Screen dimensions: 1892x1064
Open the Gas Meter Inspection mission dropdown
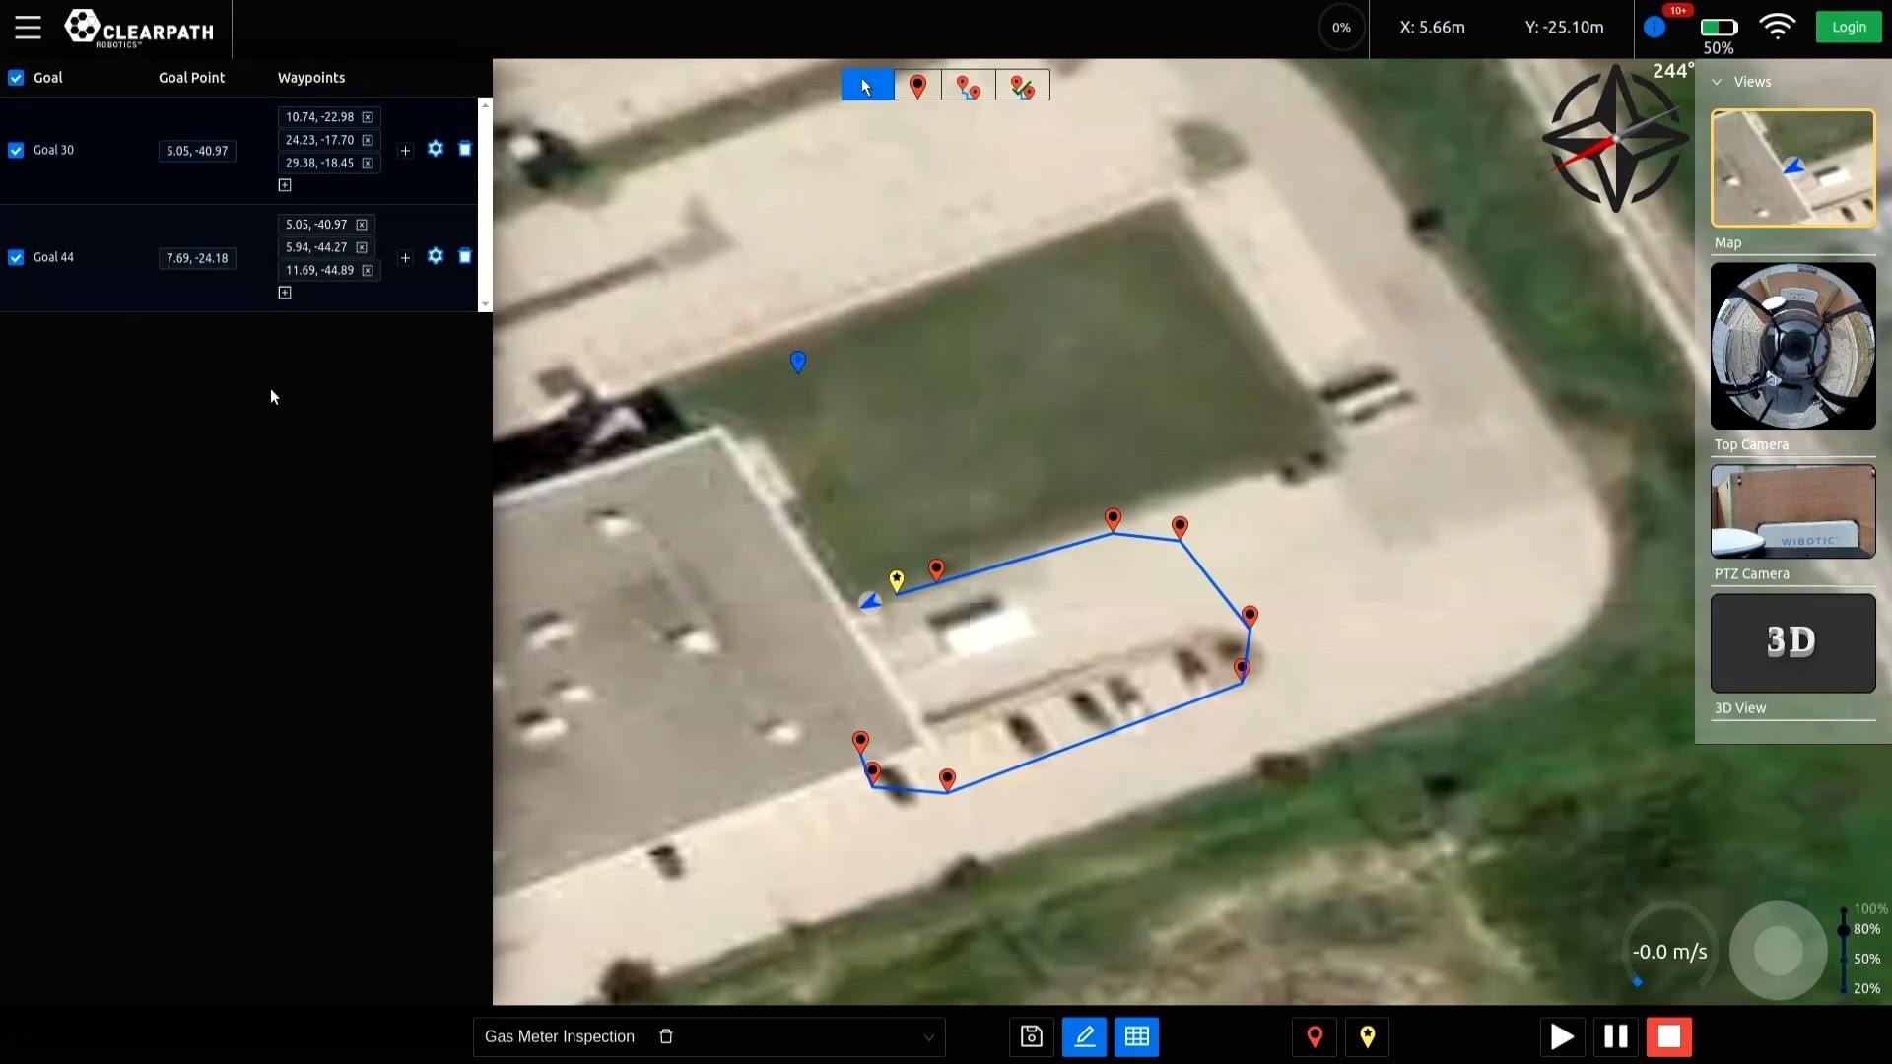pos(927,1036)
